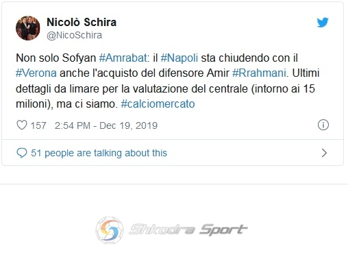Click the tweet body text
The height and width of the screenshot is (266, 348).
click(168, 81)
